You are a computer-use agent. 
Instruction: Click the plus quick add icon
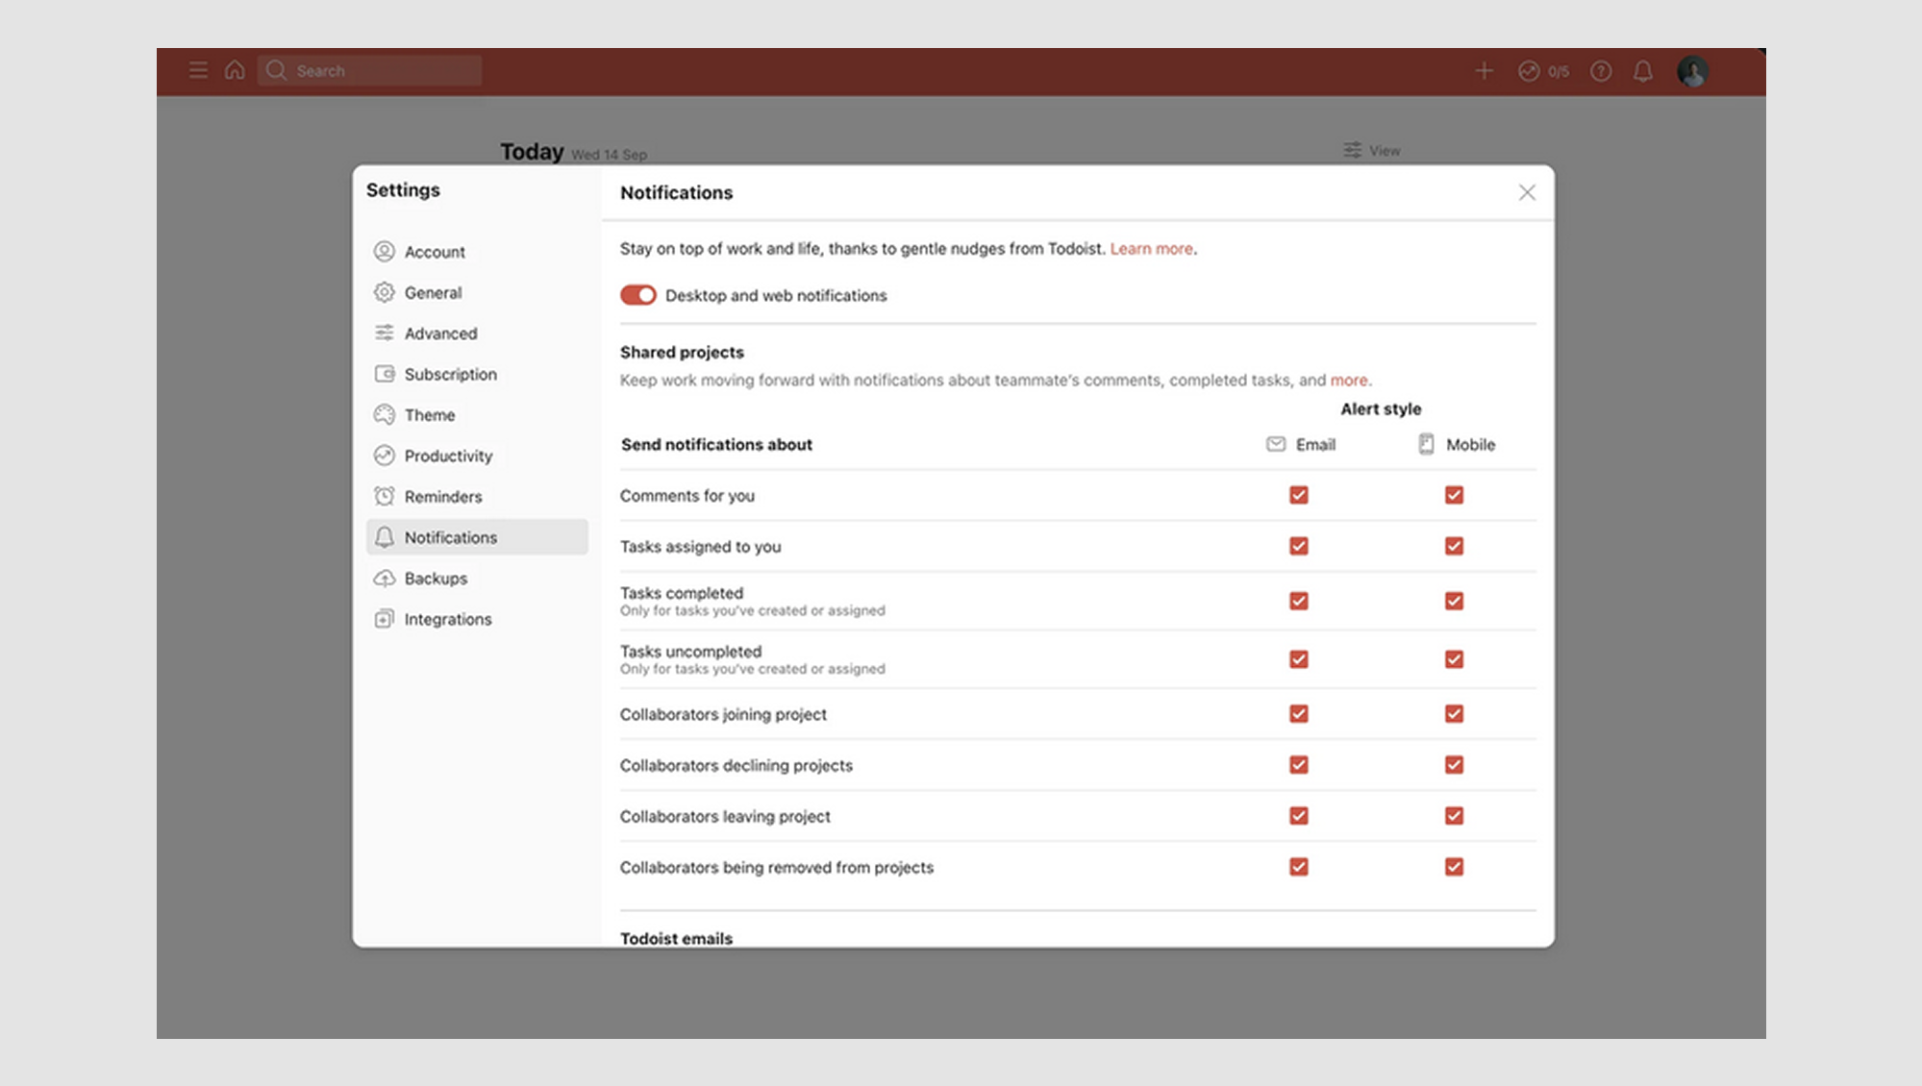[1484, 71]
